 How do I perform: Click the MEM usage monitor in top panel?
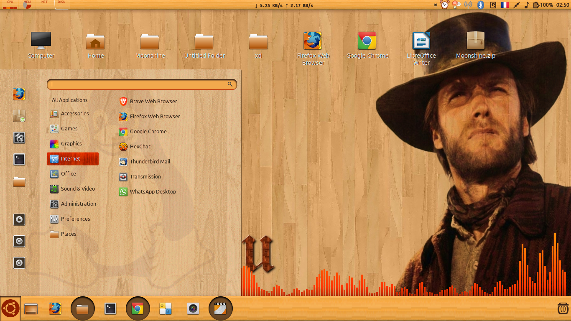coord(27,5)
